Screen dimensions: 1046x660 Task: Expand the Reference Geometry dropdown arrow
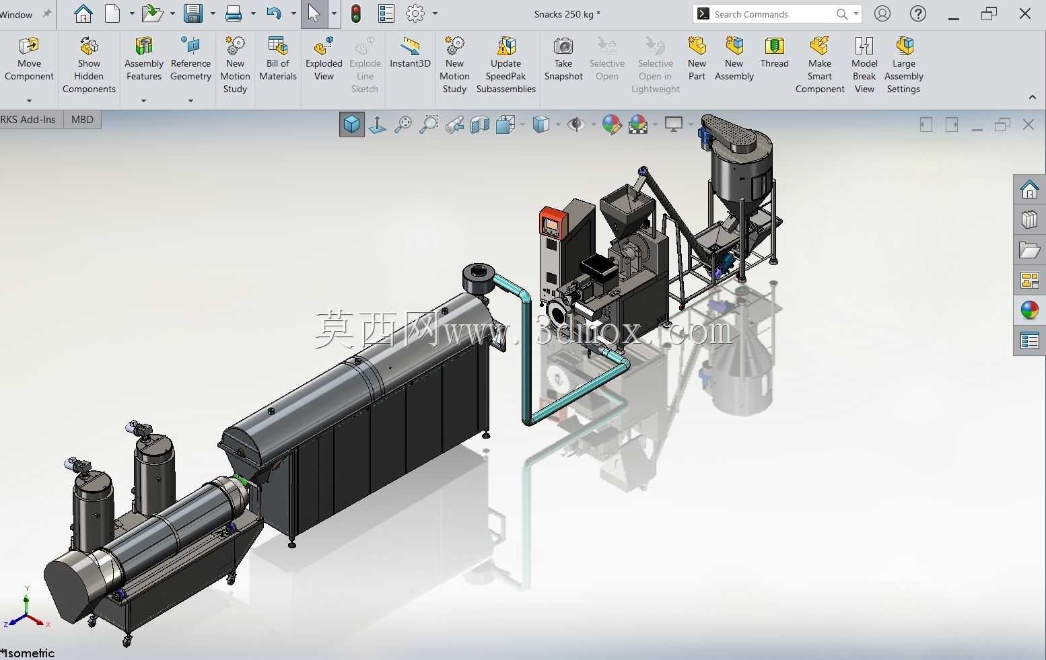point(190,101)
